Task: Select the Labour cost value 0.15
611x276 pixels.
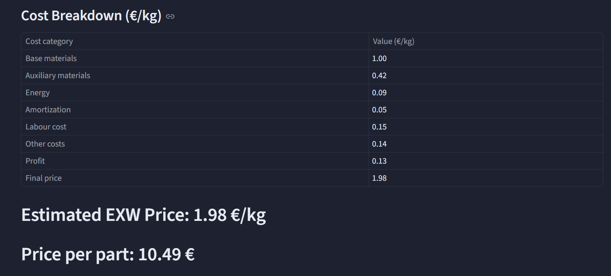Action: 379,127
